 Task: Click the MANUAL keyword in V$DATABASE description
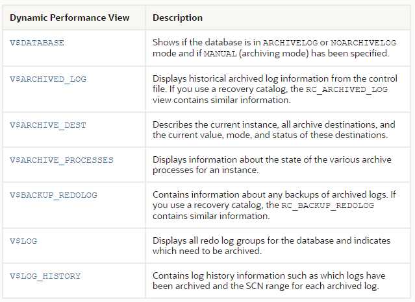[x=220, y=54]
